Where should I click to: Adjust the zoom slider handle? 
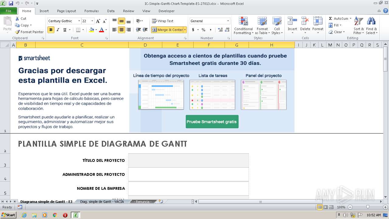tap(367, 207)
